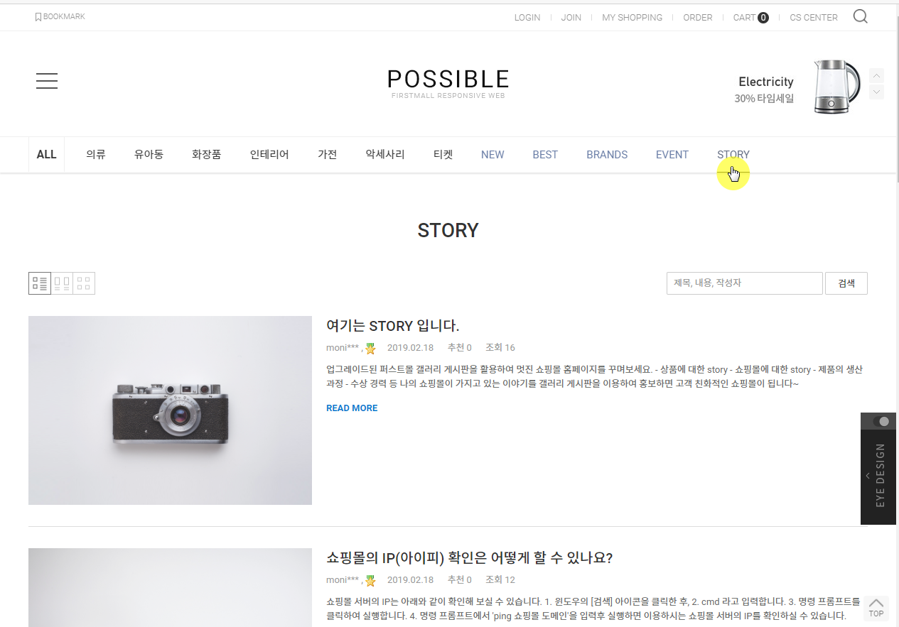Click the TOP scroll-up arrow icon
899x627 pixels.
876,608
